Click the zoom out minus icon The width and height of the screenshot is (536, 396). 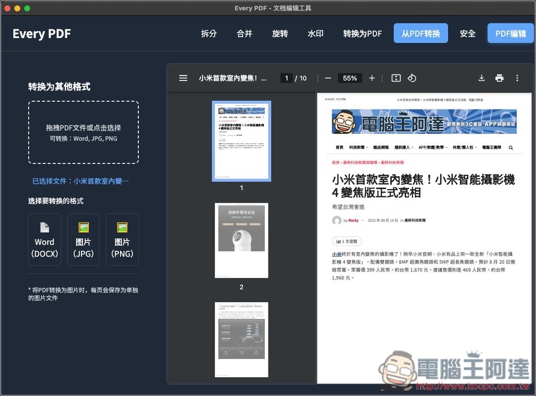tap(328, 78)
